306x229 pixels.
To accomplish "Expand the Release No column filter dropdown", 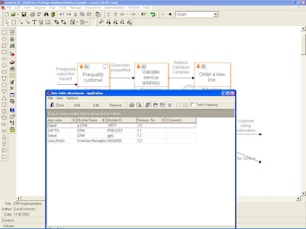I will pos(163,120).
